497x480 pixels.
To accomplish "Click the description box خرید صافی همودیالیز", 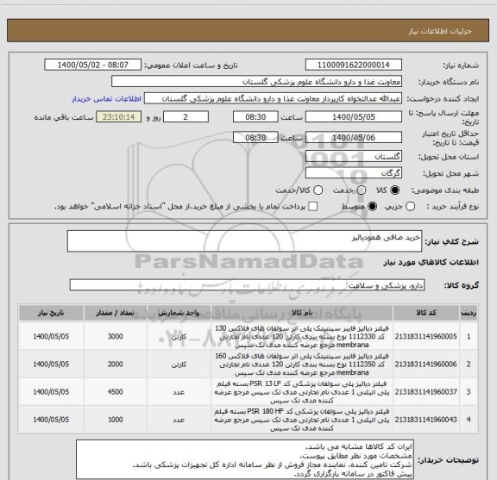I will tap(244, 241).
